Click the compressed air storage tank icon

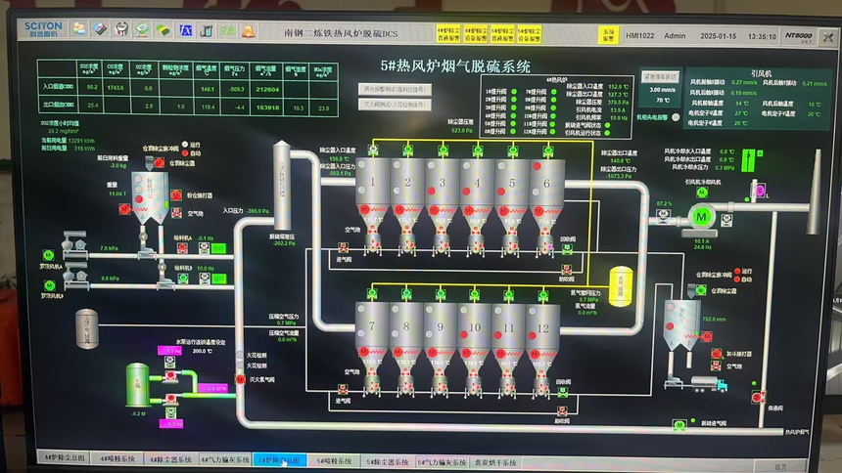[x=86, y=328]
